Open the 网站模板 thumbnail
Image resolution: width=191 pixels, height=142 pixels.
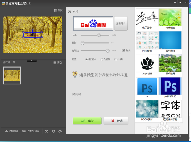pyautogui.click(x=147, y=40)
